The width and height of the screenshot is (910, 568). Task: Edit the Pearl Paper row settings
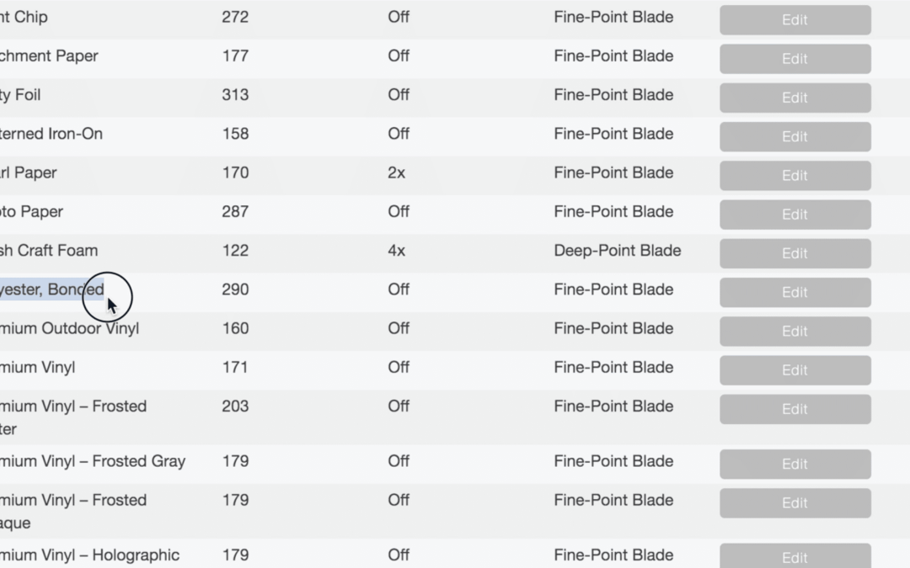(x=795, y=175)
